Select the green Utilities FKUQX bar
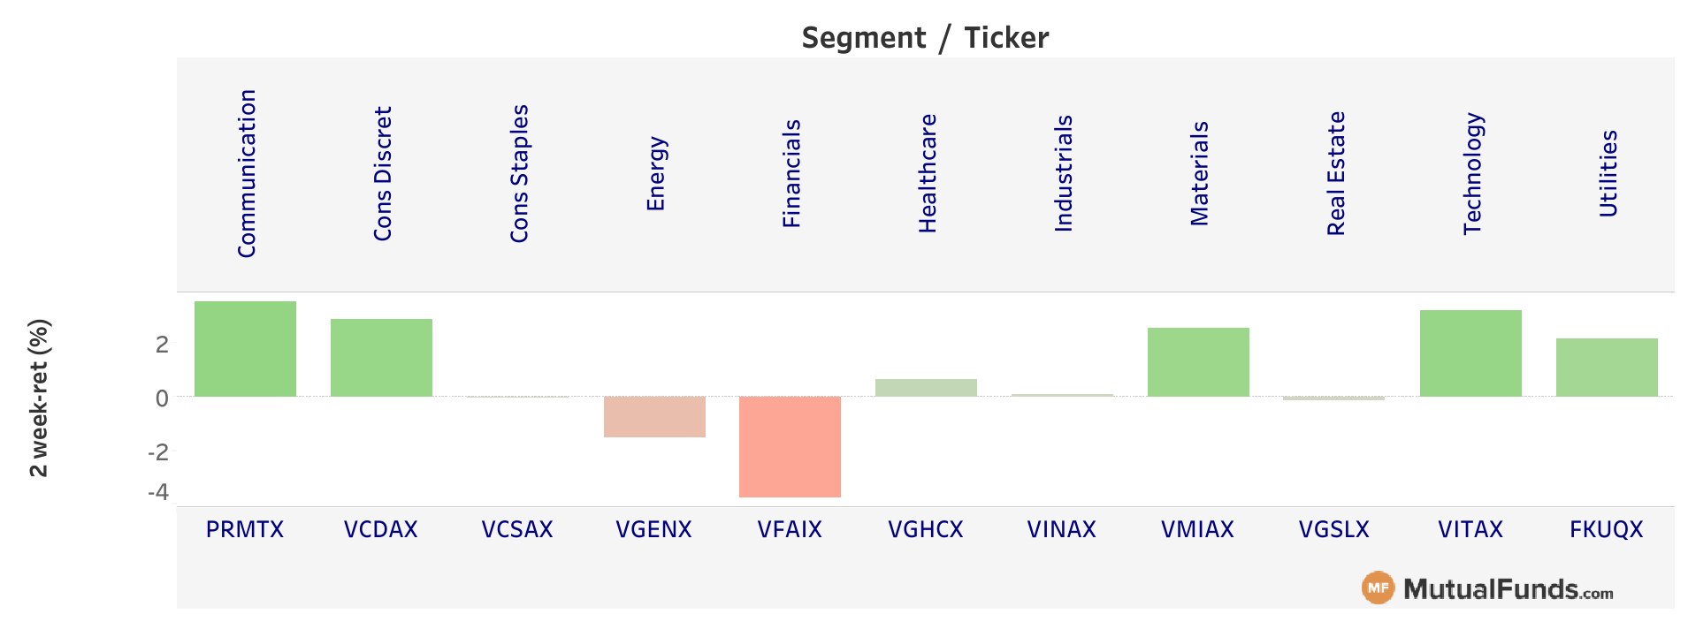 (1607, 368)
